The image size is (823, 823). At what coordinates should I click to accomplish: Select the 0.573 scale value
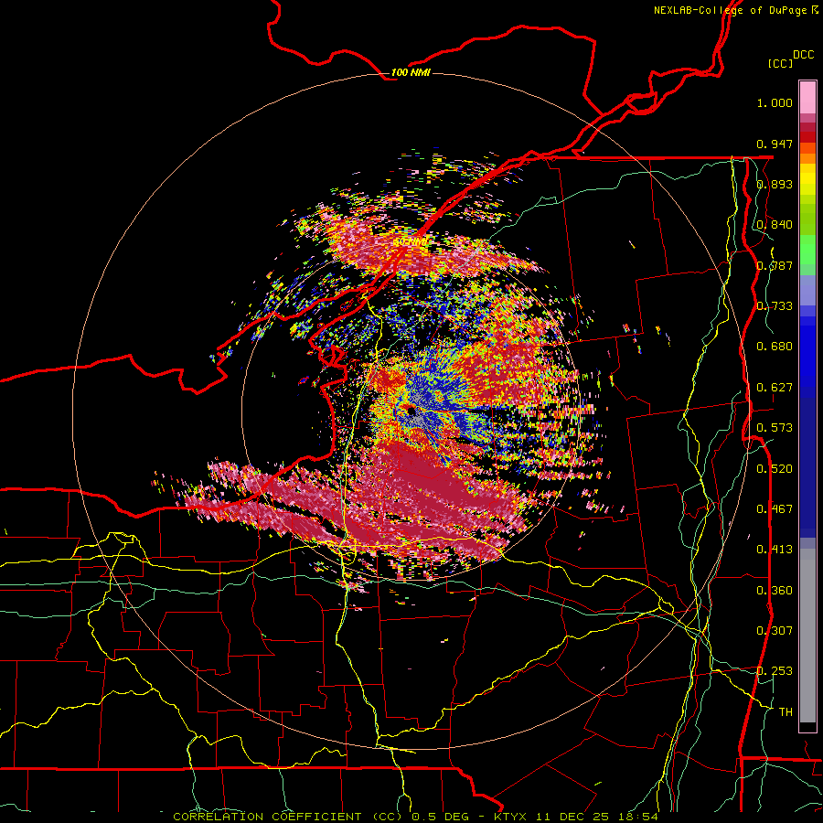(775, 428)
